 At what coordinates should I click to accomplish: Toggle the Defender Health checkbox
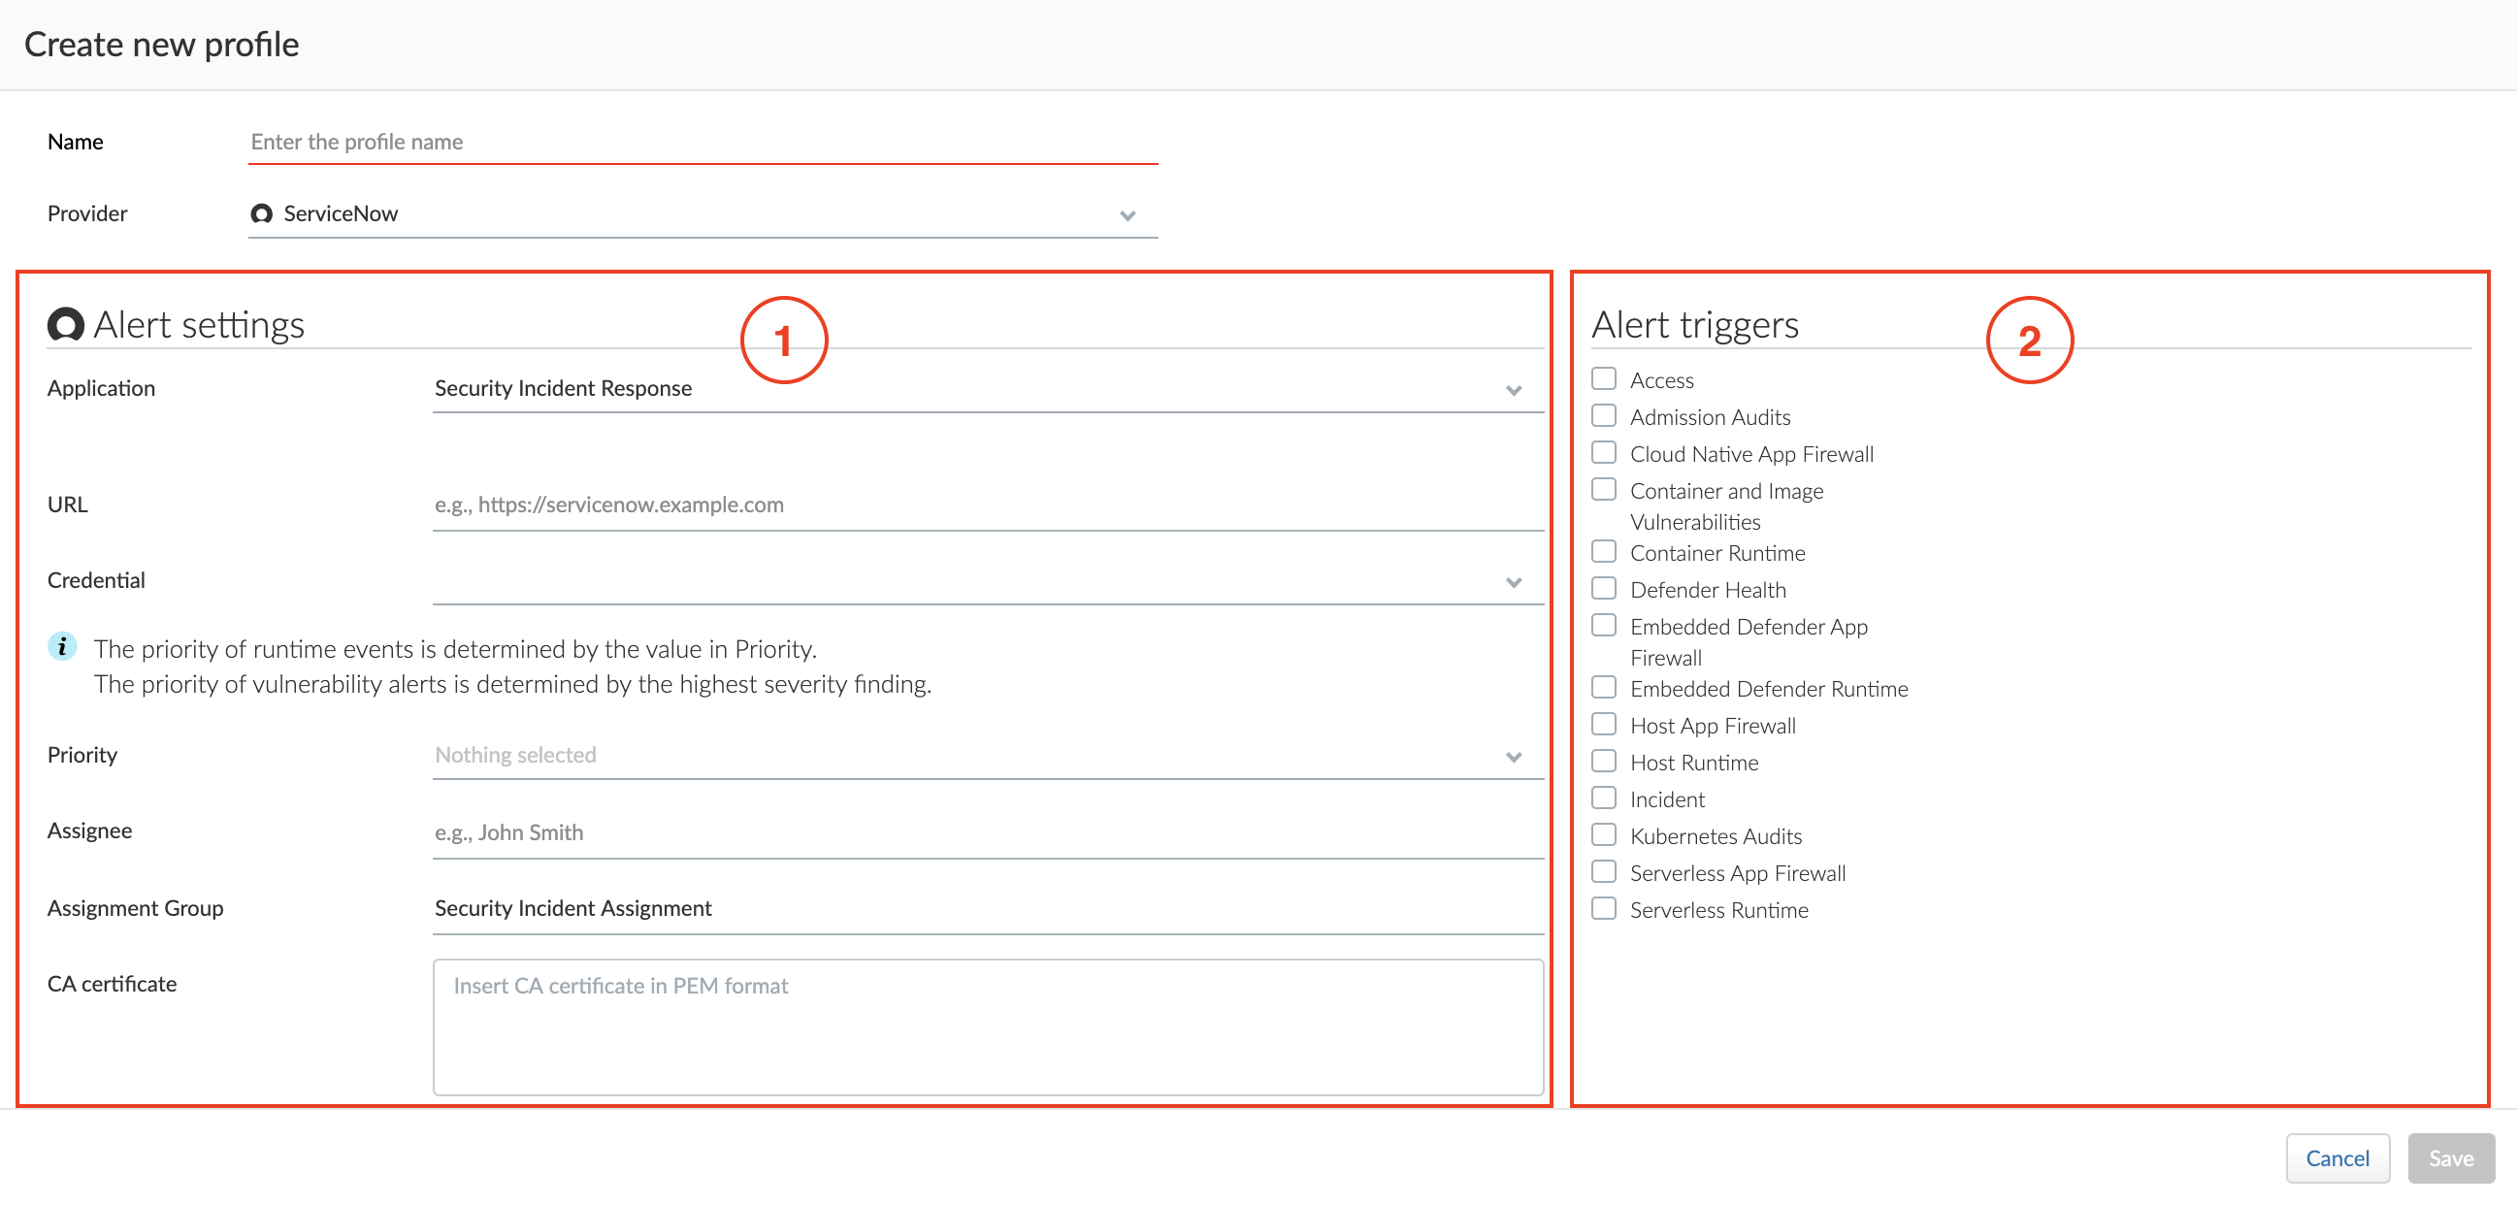click(1603, 588)
